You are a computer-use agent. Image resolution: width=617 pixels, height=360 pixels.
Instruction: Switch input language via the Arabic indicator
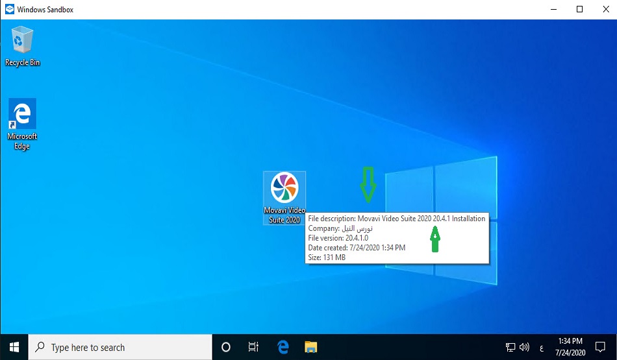541,348
